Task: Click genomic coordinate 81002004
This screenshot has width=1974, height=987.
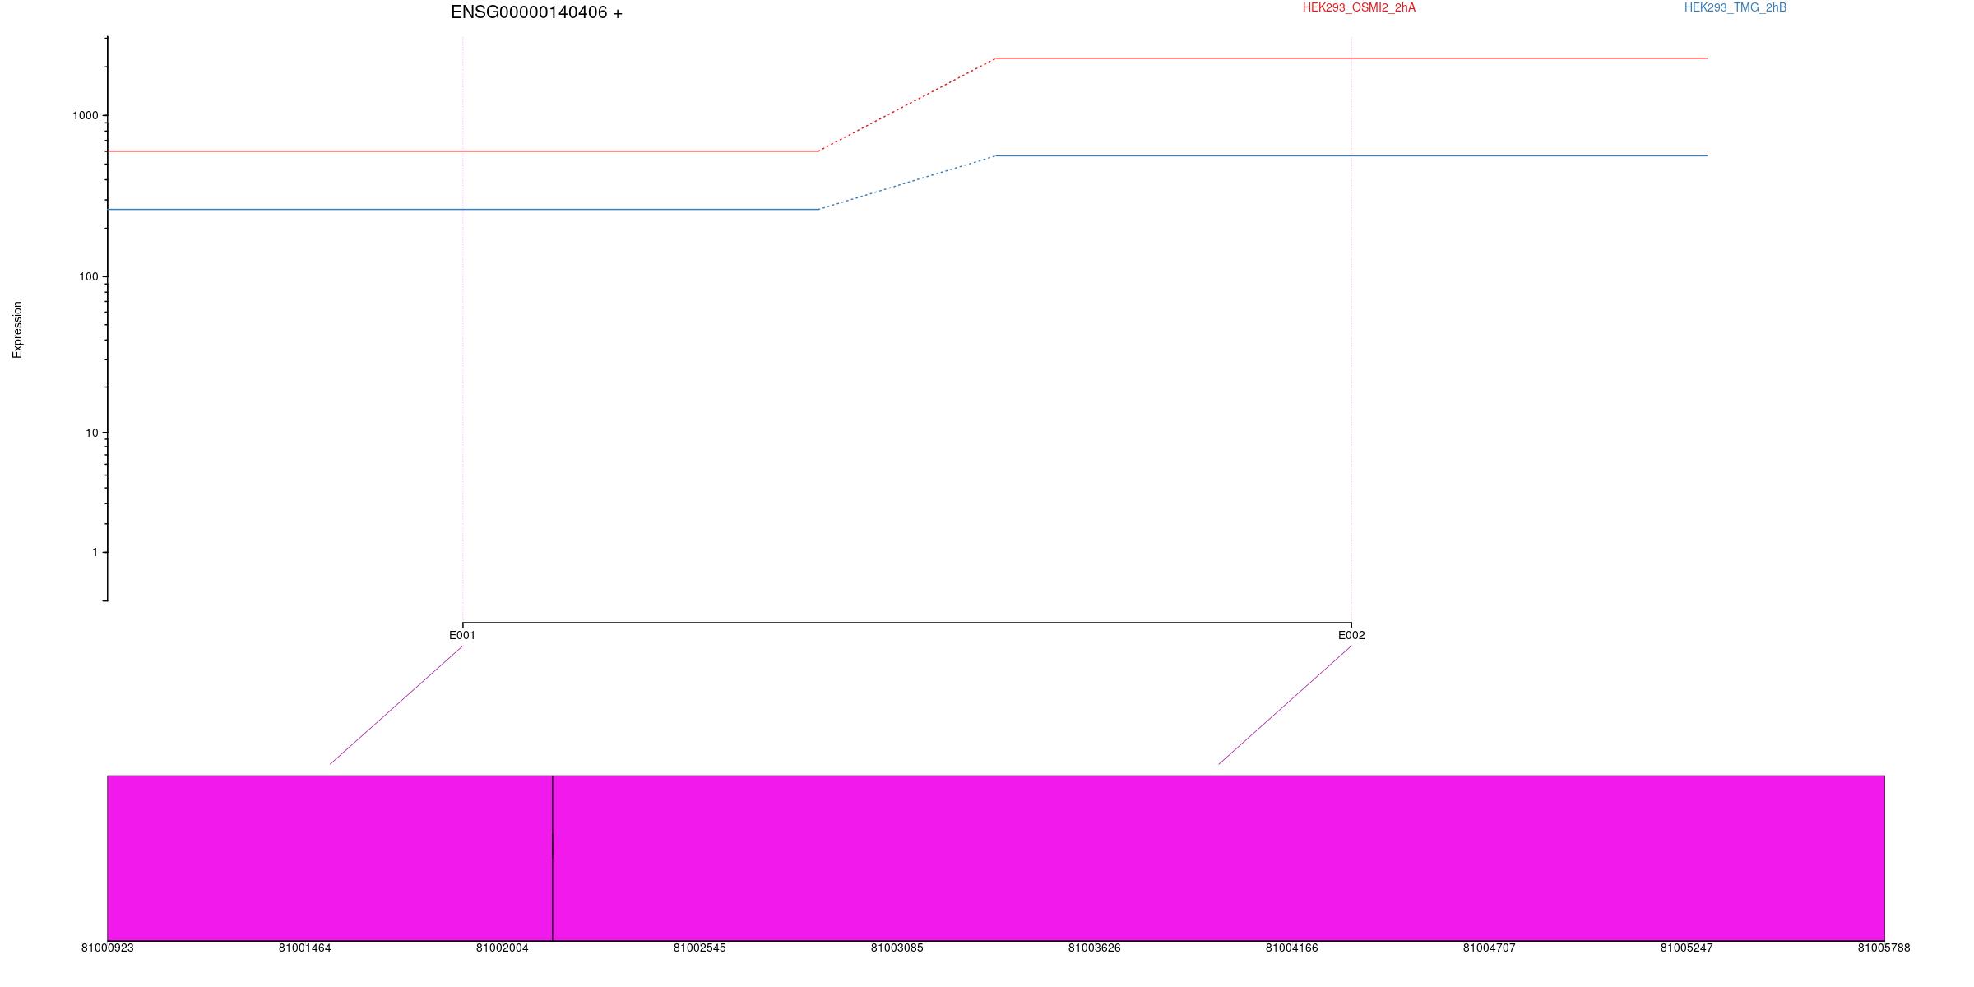Action: (x=502, y=948)
